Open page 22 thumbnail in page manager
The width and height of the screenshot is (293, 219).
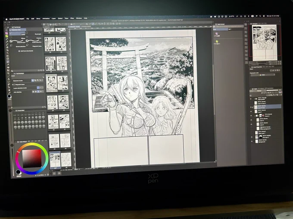(x=50, y=44)
